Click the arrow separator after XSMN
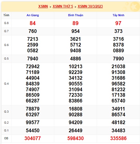 (x=50, y=7)
